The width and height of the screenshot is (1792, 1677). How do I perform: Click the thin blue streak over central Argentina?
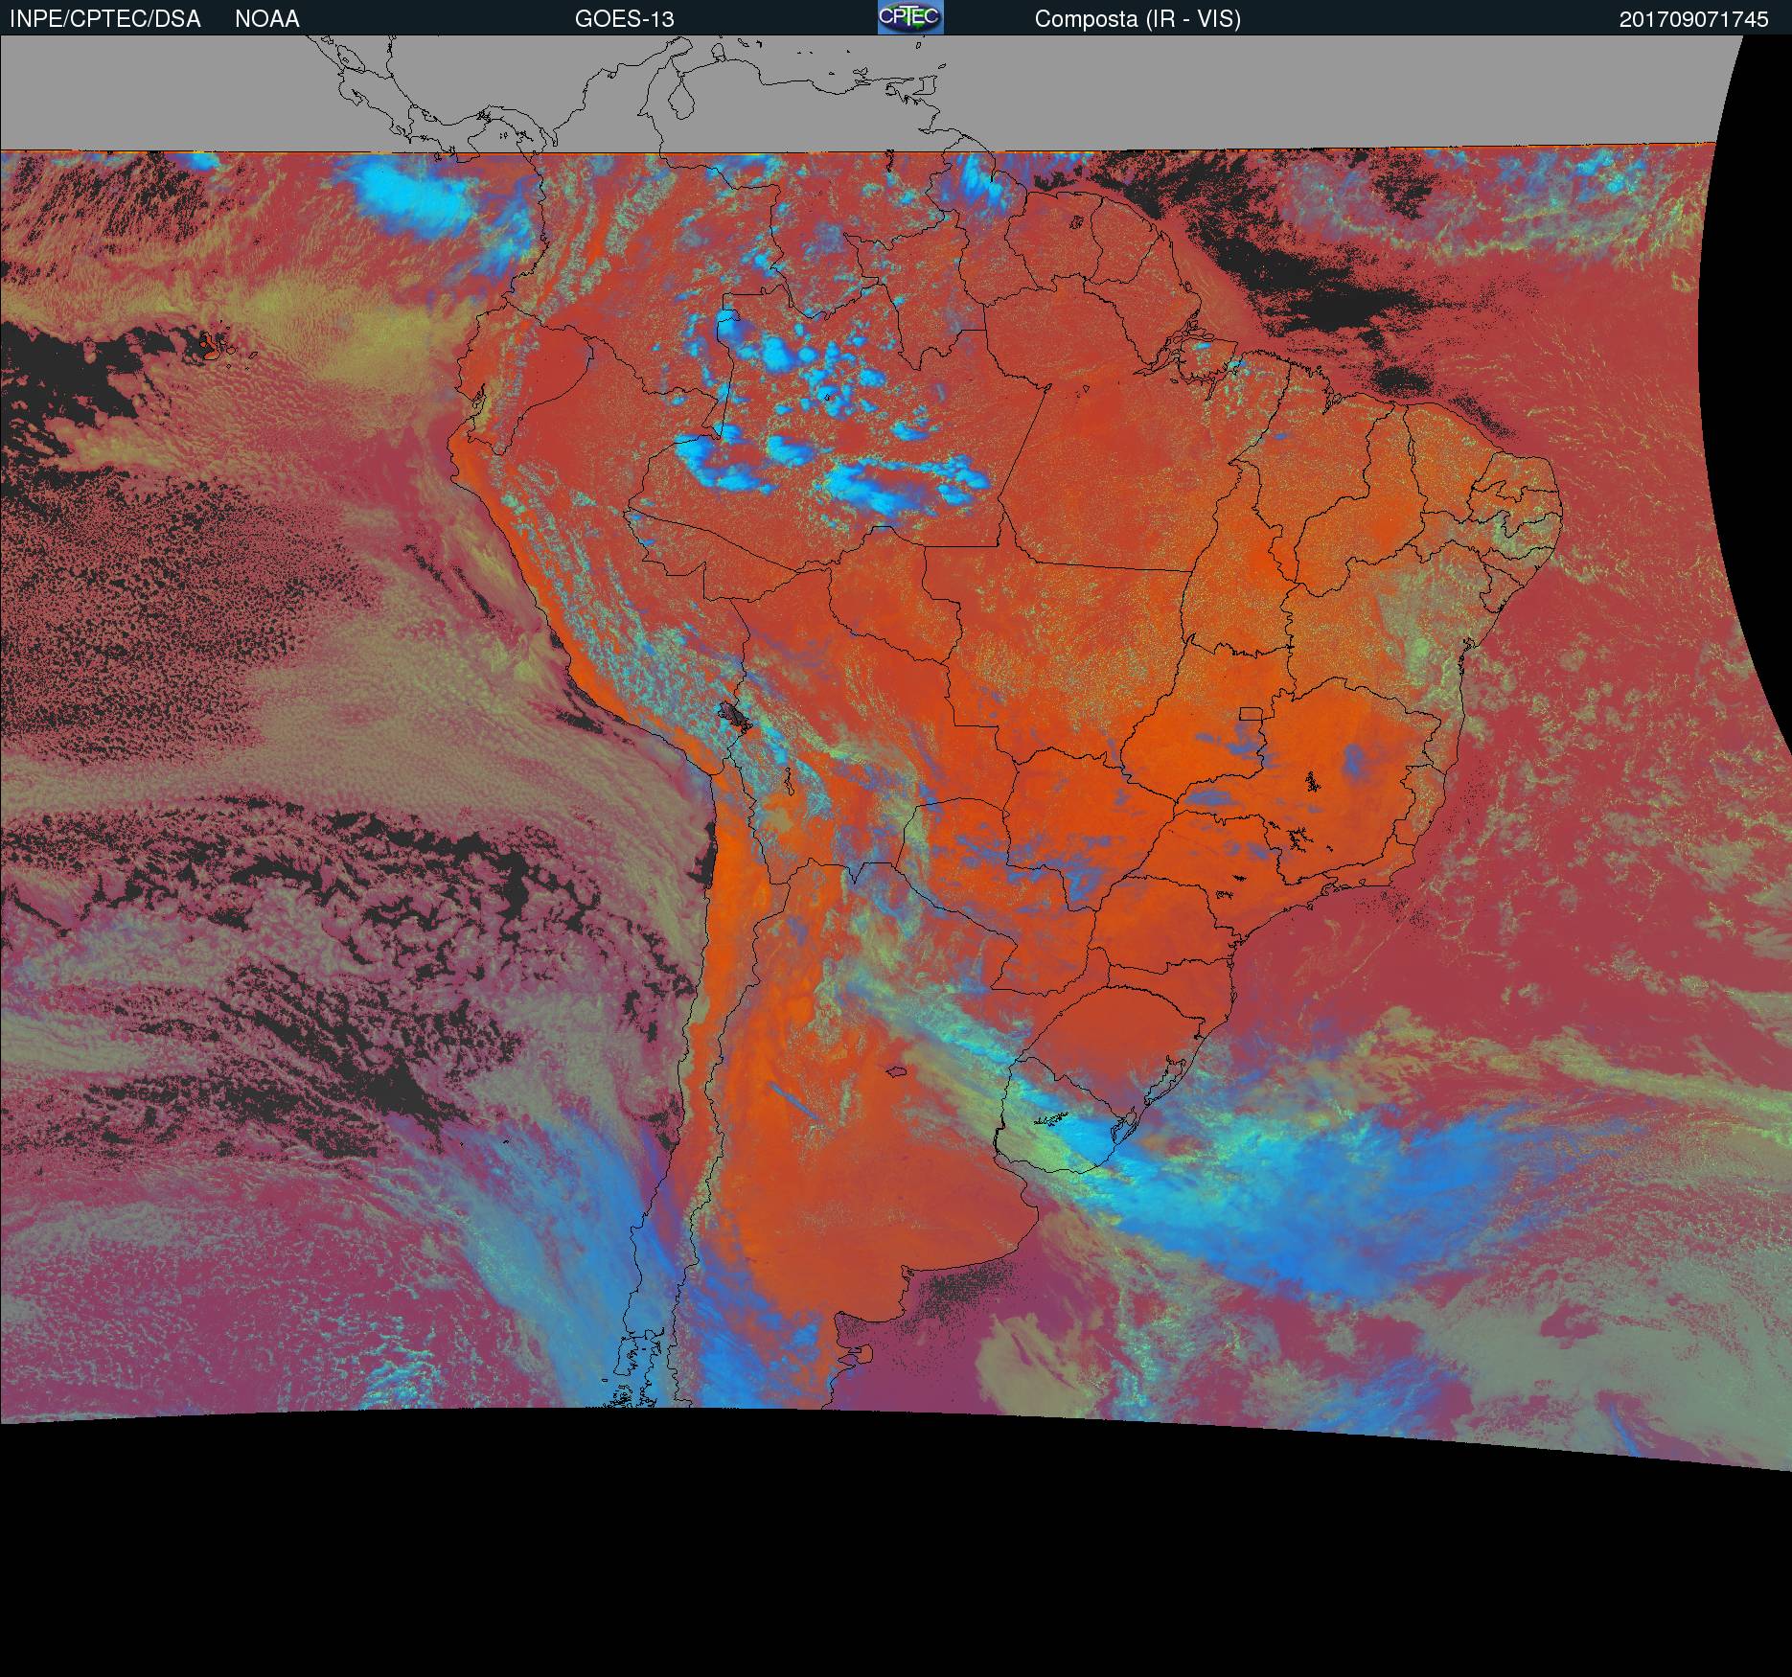[x=793, y=1100]
